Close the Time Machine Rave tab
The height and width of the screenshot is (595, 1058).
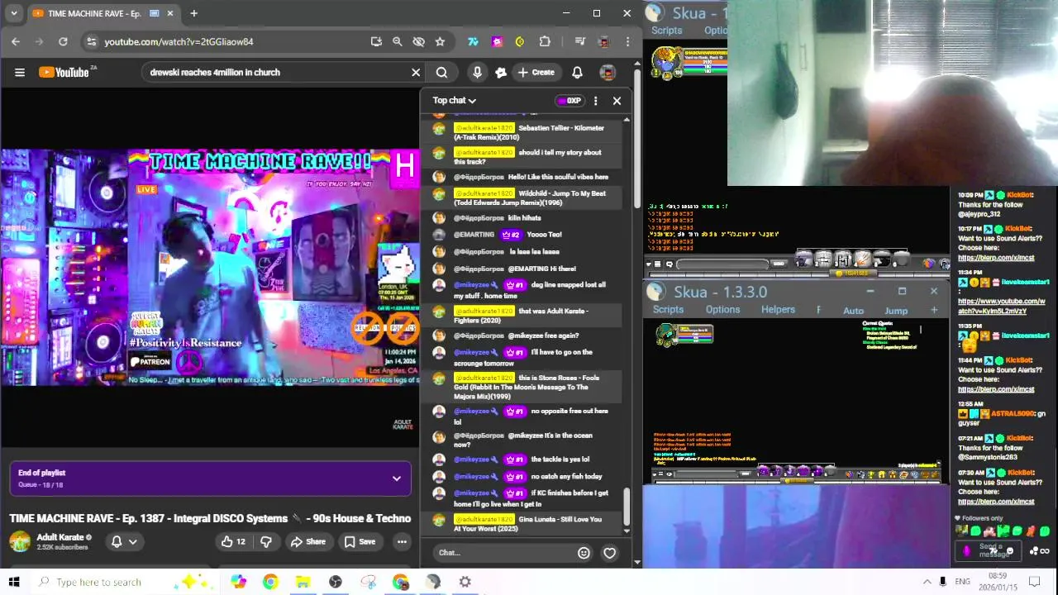[x=171, y=13]
